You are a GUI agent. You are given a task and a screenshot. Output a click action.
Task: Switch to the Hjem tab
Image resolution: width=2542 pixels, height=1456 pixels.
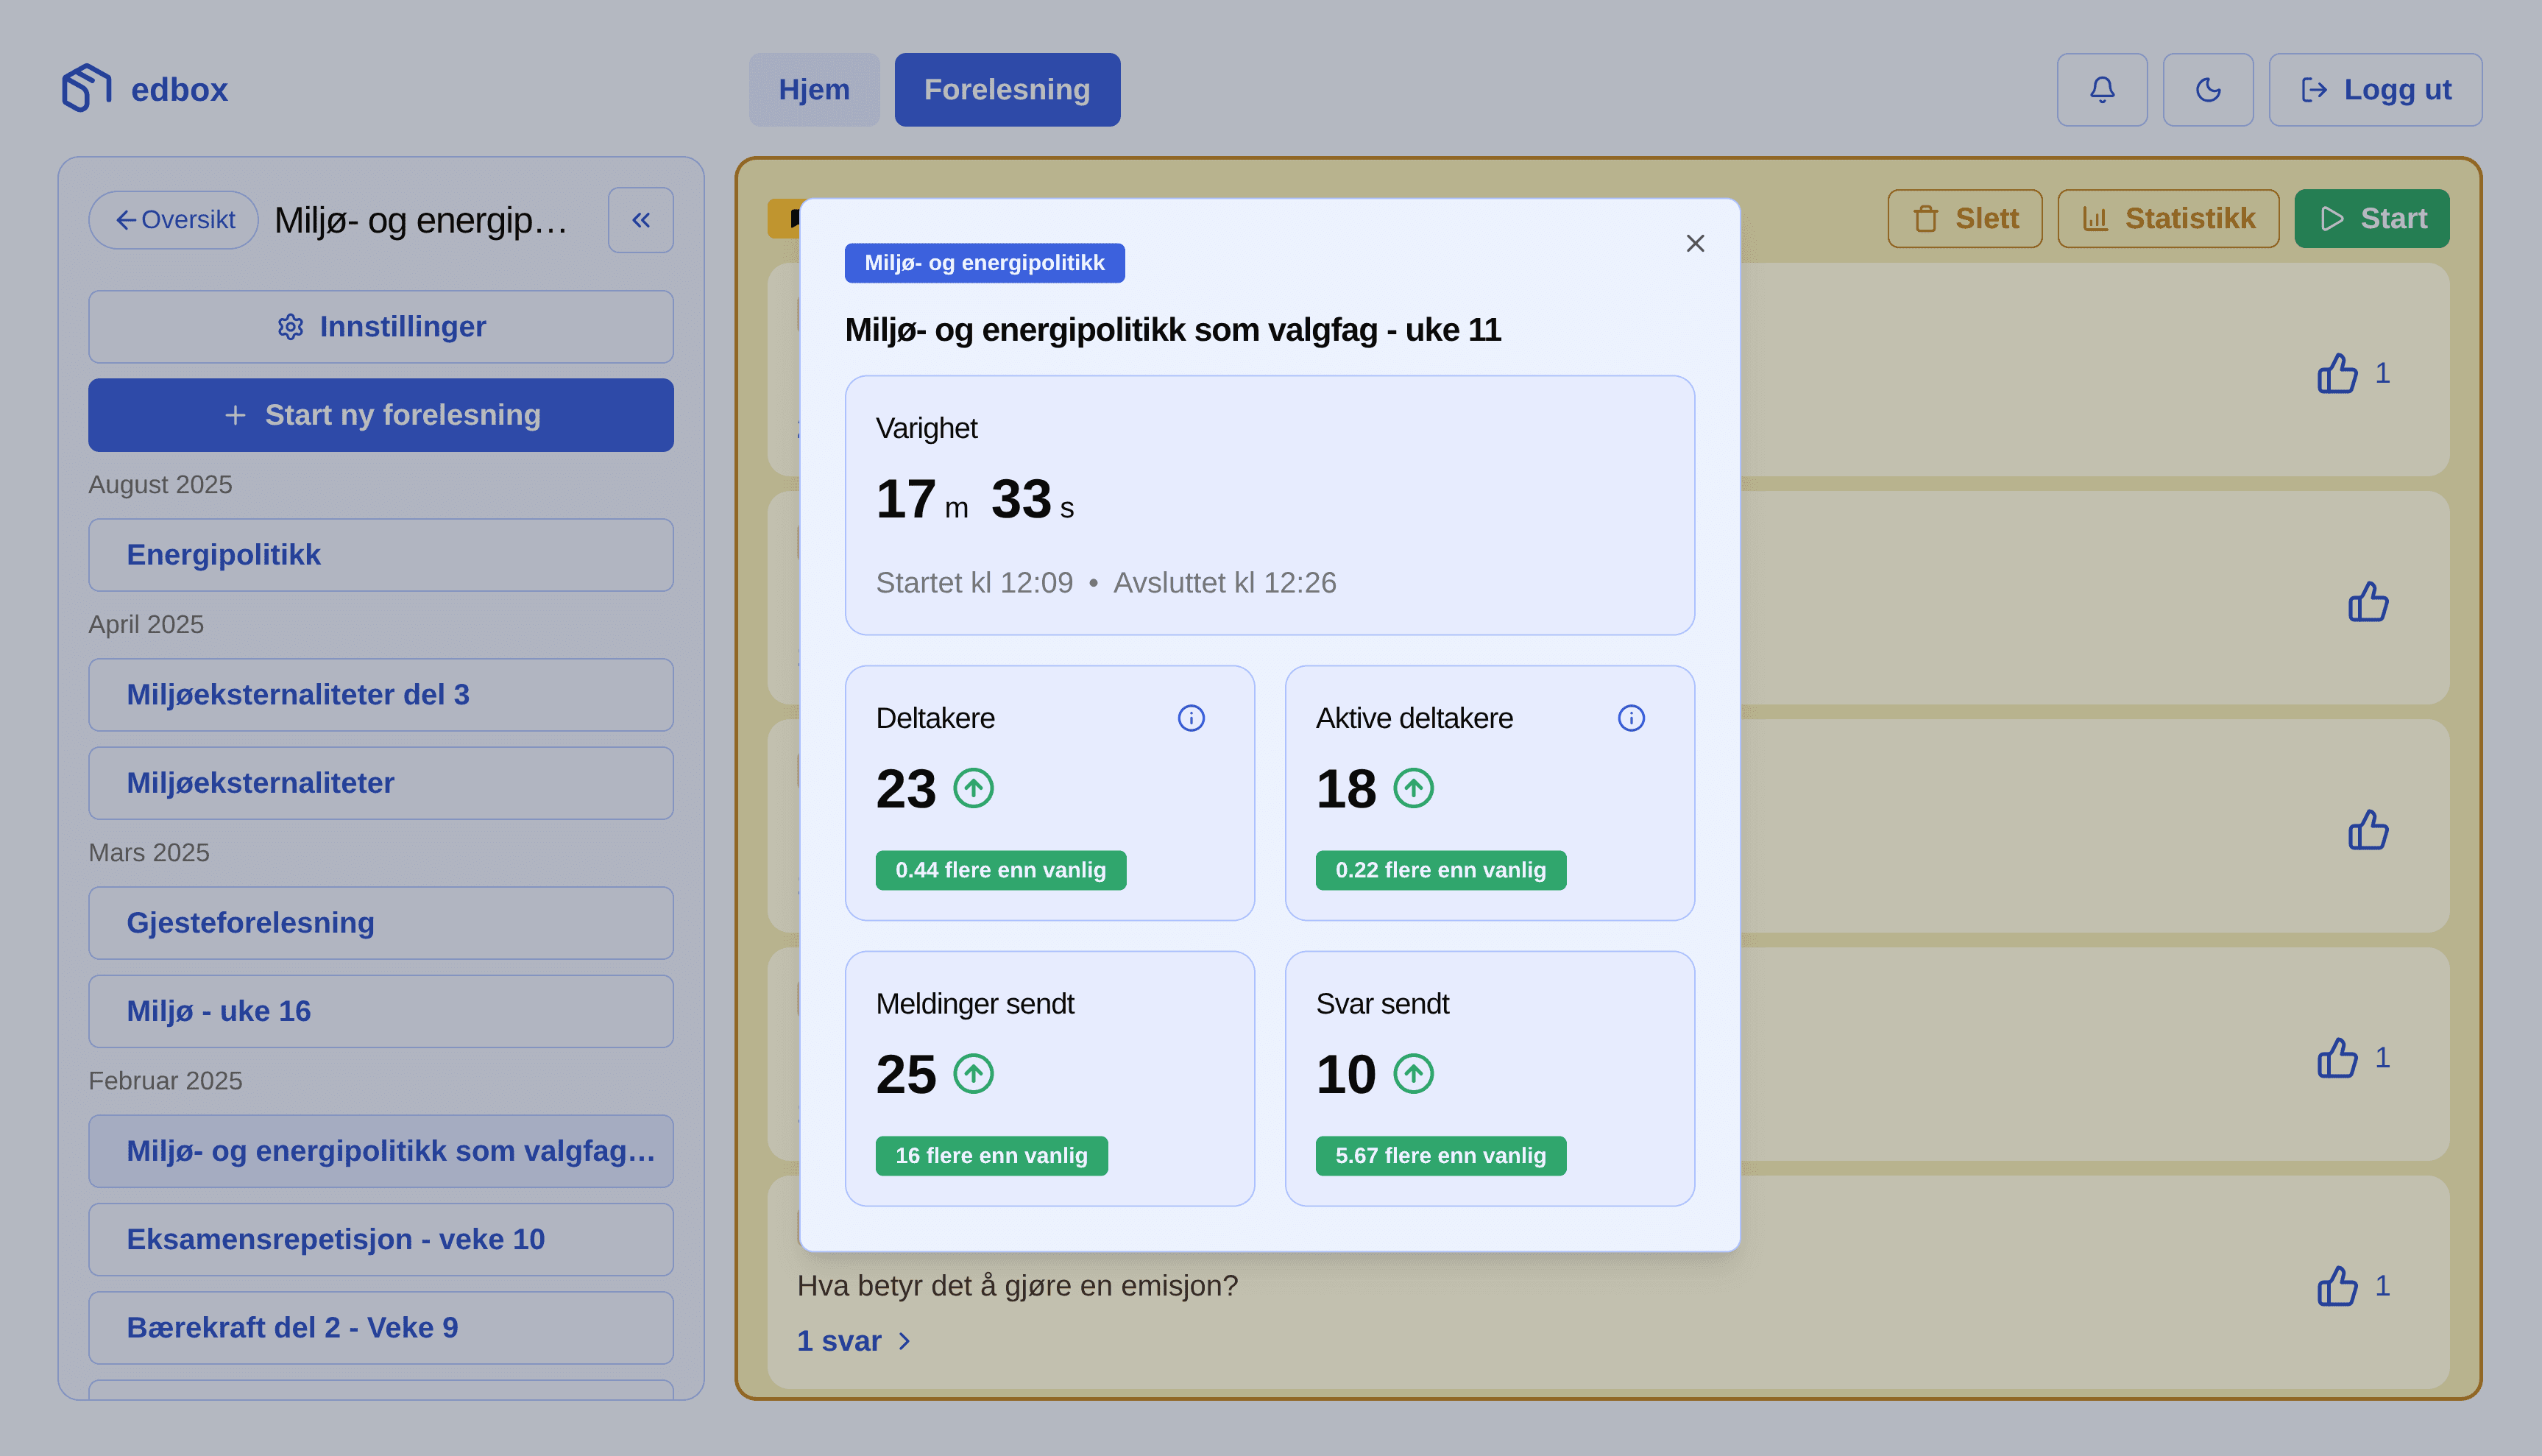click(x=814, y=89)
